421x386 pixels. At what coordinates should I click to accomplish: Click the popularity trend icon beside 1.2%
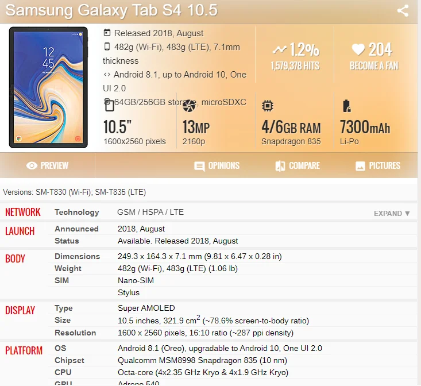279,49
